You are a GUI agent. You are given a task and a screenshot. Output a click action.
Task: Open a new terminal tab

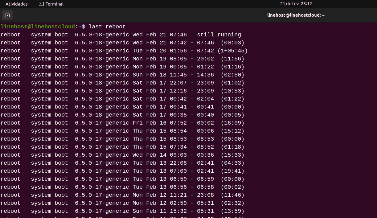[x=7, y=15]
